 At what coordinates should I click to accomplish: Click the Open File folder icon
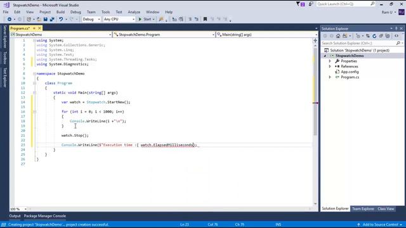39,19
